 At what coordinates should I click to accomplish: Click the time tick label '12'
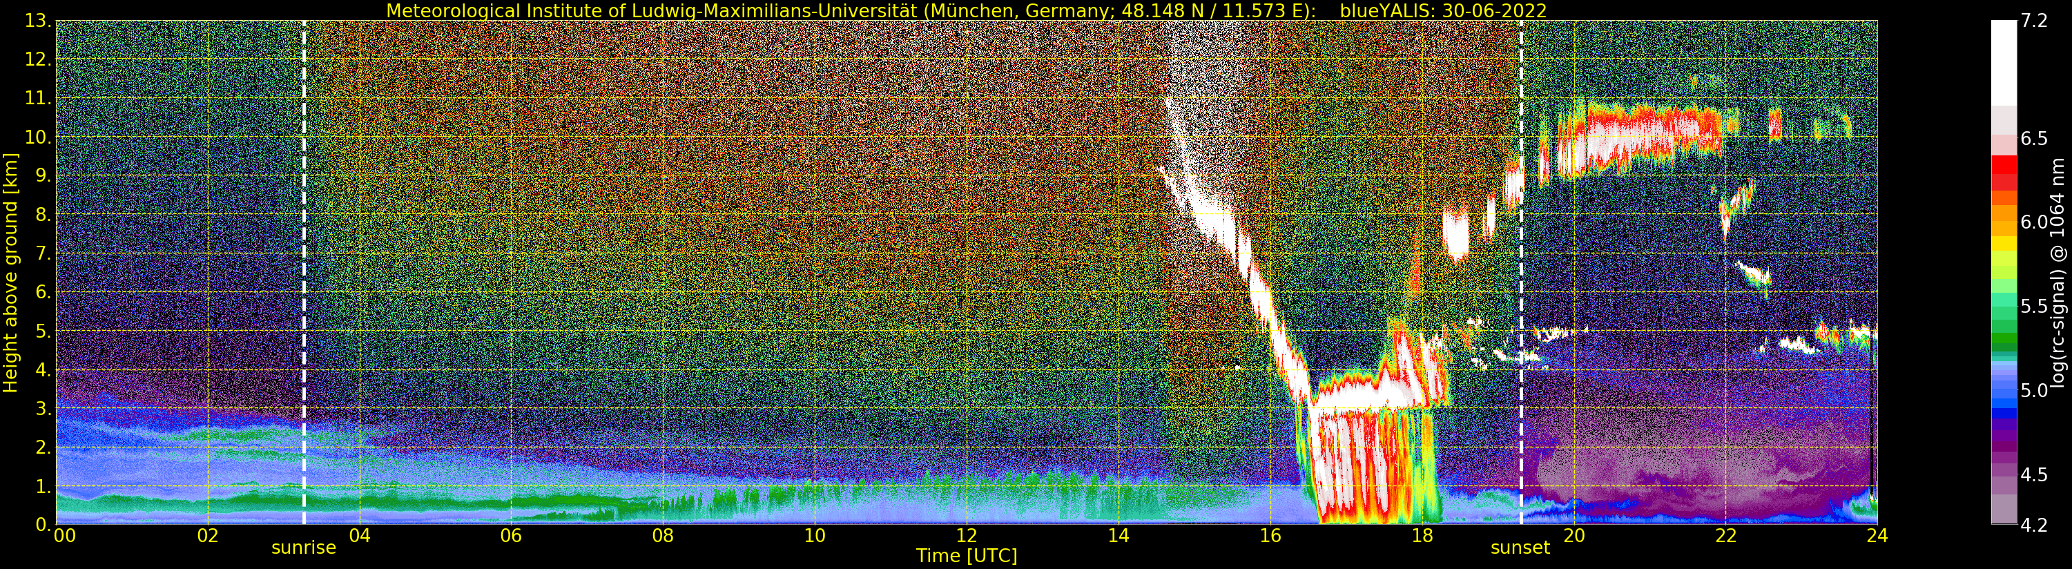tap(967, 536)
